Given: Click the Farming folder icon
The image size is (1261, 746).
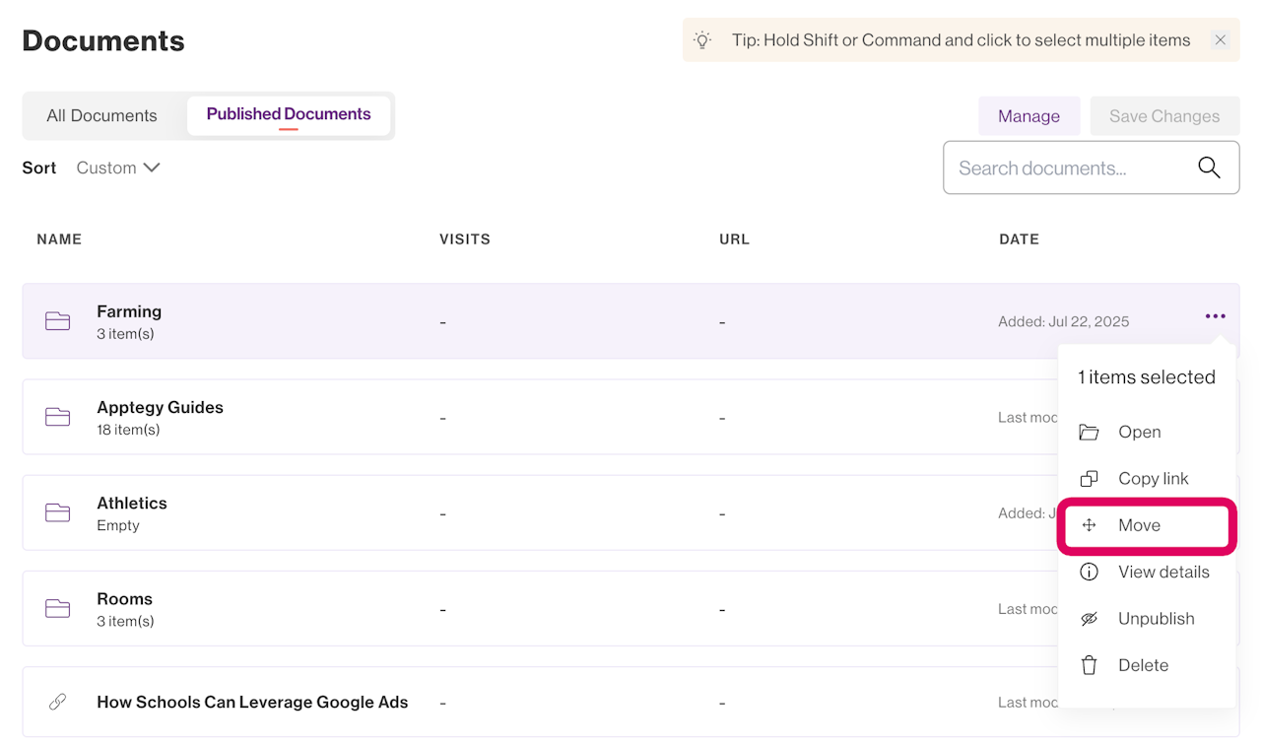Looking at the screenshot, I should click(x=58, y=321).
